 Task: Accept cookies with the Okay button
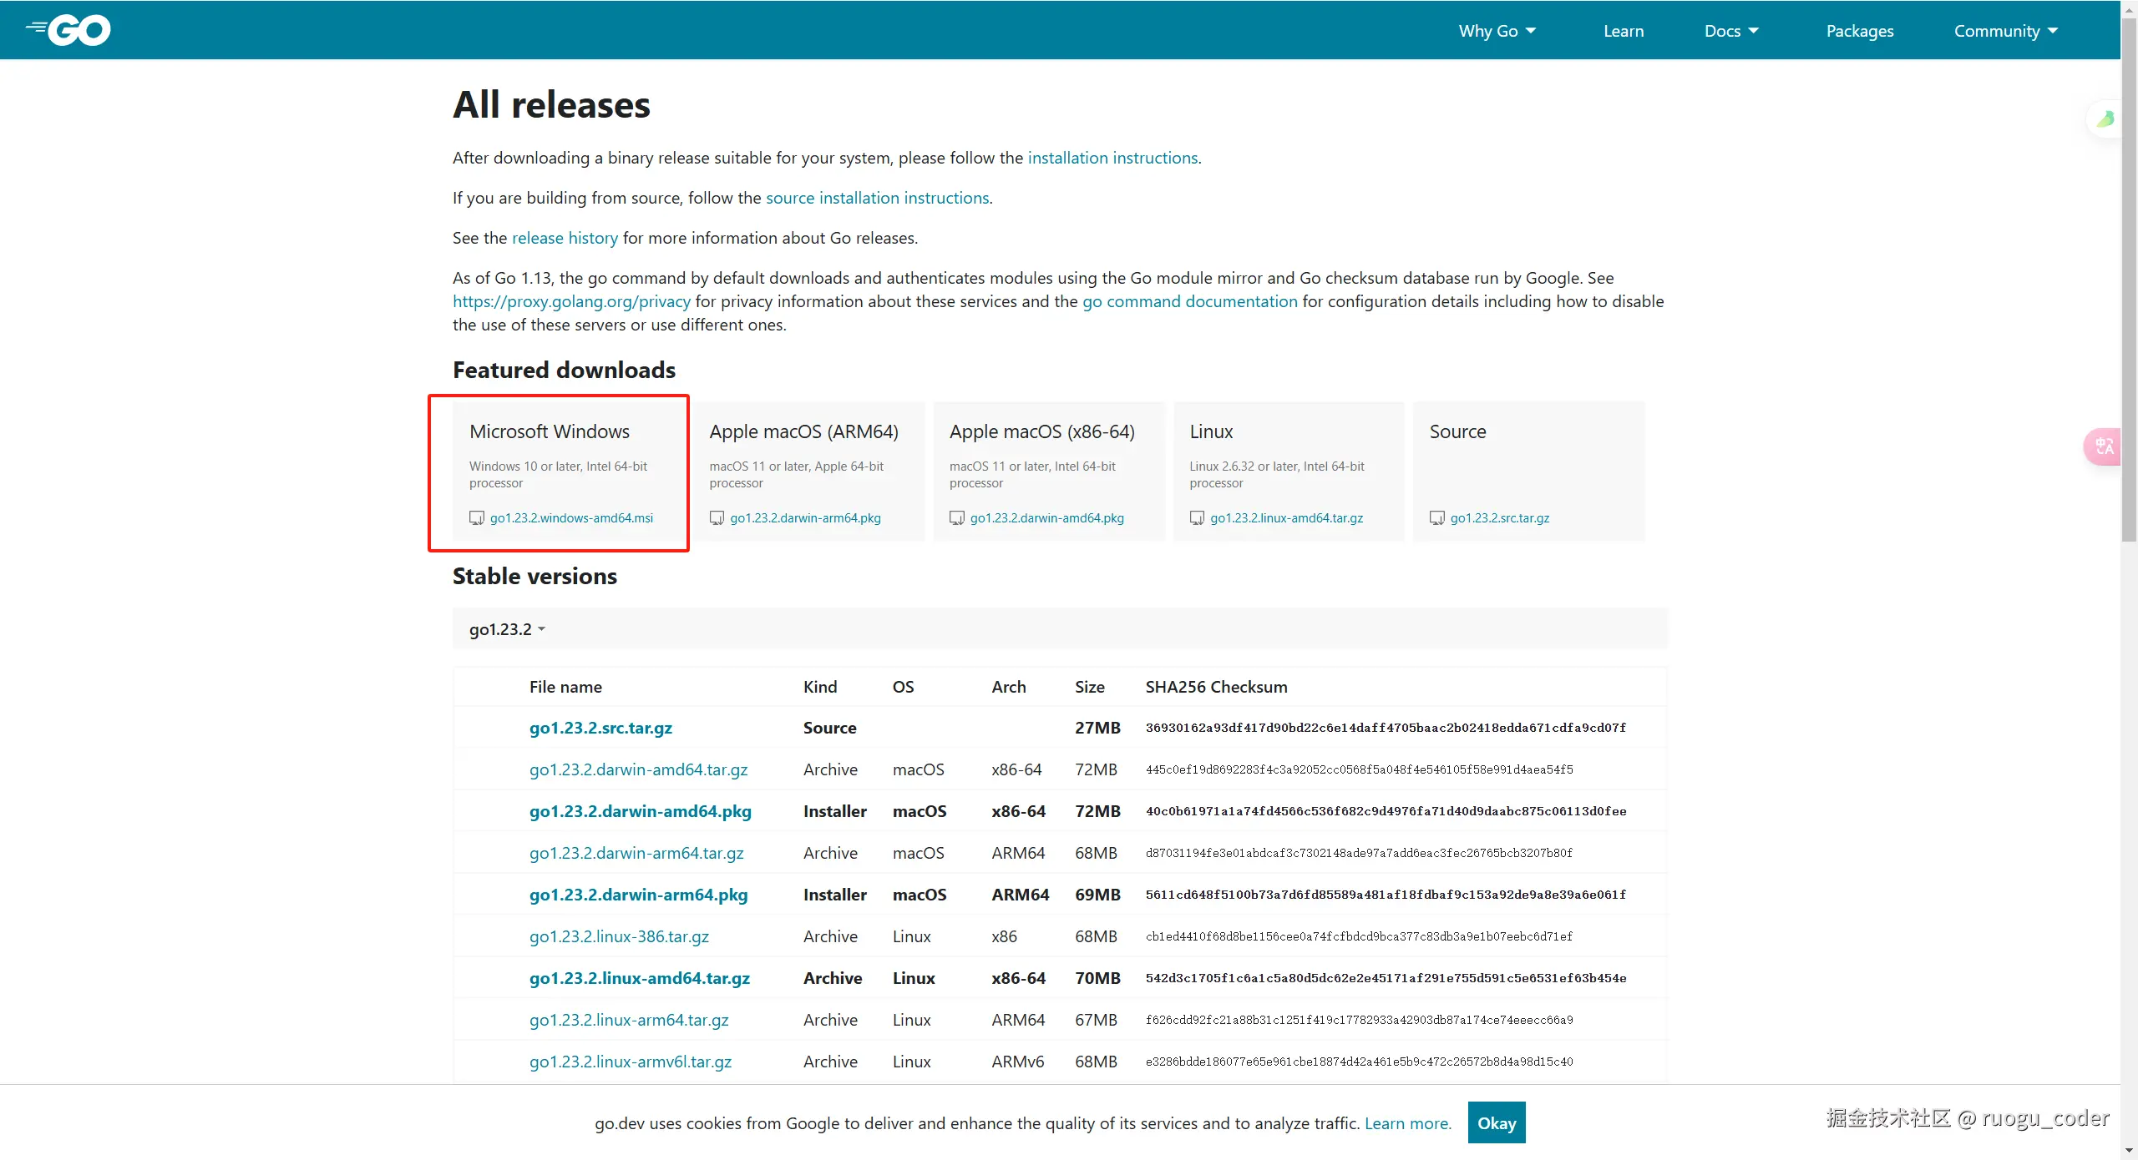(1497, 1123)
